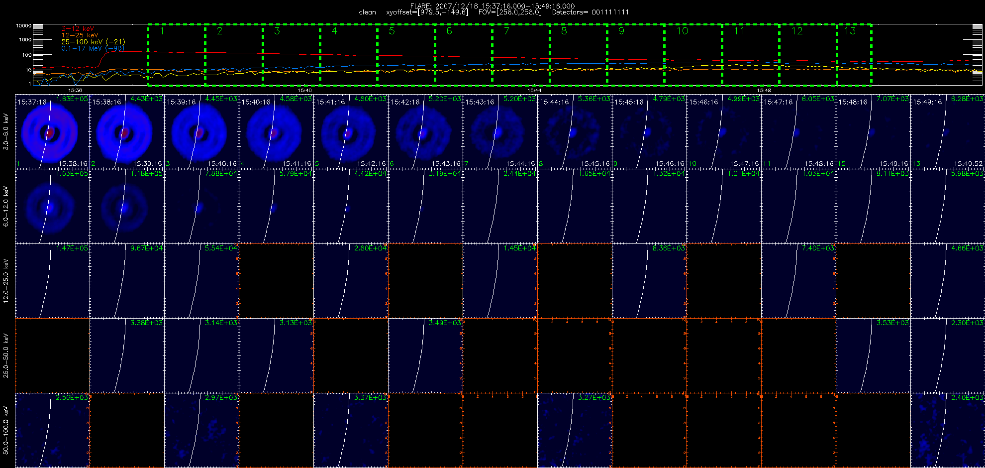
Task: Click the FLARE 2007/12/18 title text
Action: (x=492, y=6)
